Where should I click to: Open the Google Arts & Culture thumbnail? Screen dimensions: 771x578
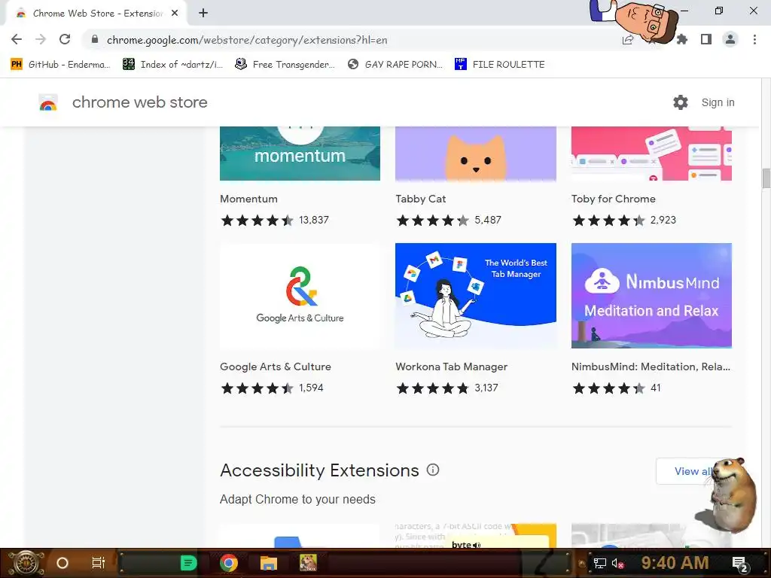click(300, 295)
